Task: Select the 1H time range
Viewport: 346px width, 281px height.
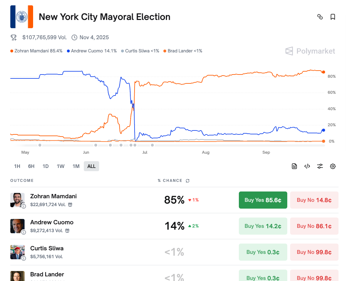Action: (x=17, y=166)
